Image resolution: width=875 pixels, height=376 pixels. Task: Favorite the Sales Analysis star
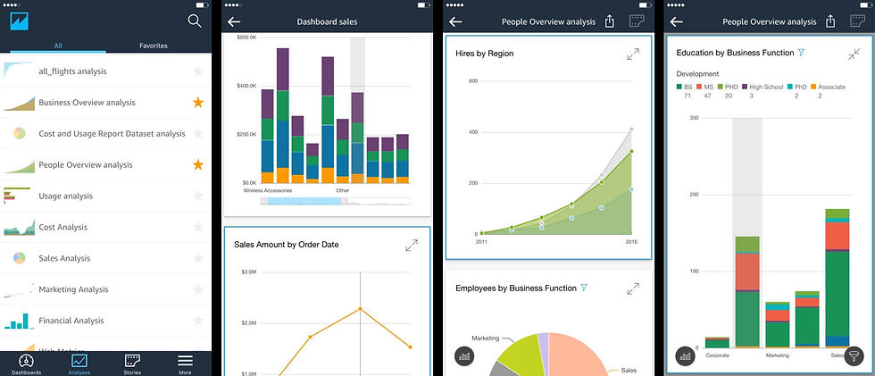pyautogui.click(x=197, y=258)
